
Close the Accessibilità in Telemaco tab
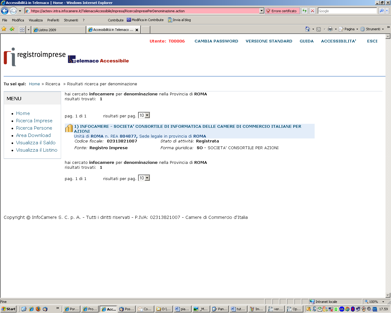(x=137, y=30)
